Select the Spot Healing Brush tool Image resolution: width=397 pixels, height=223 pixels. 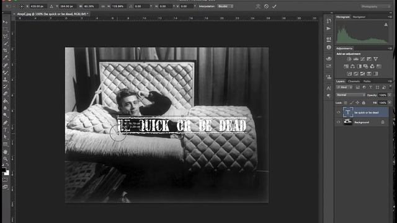pyautogui.click(x=6, y=66)
